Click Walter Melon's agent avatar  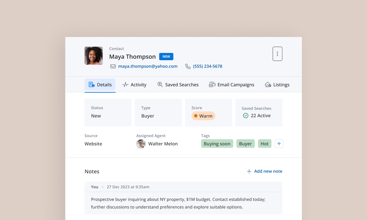point(141,144)
